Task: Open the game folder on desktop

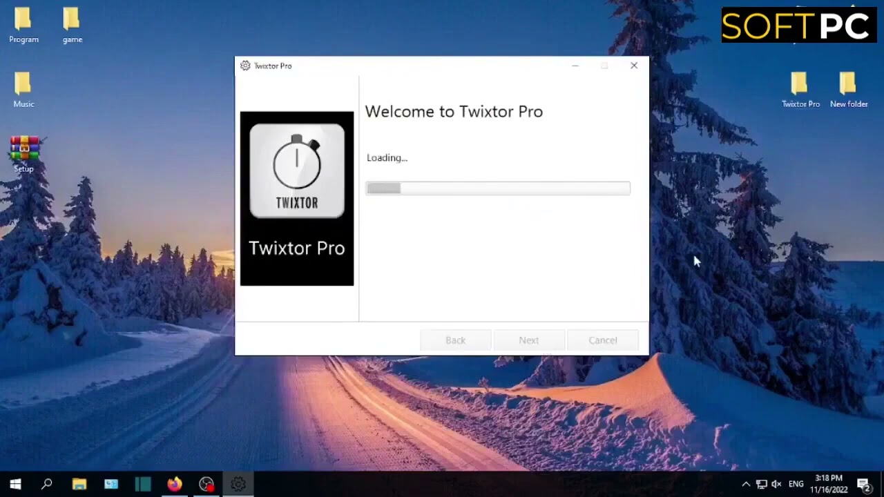Action: click(73, 26)
